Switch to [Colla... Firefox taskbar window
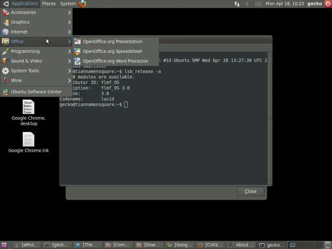Screen dimensions: 332x249 click(210, 245)
